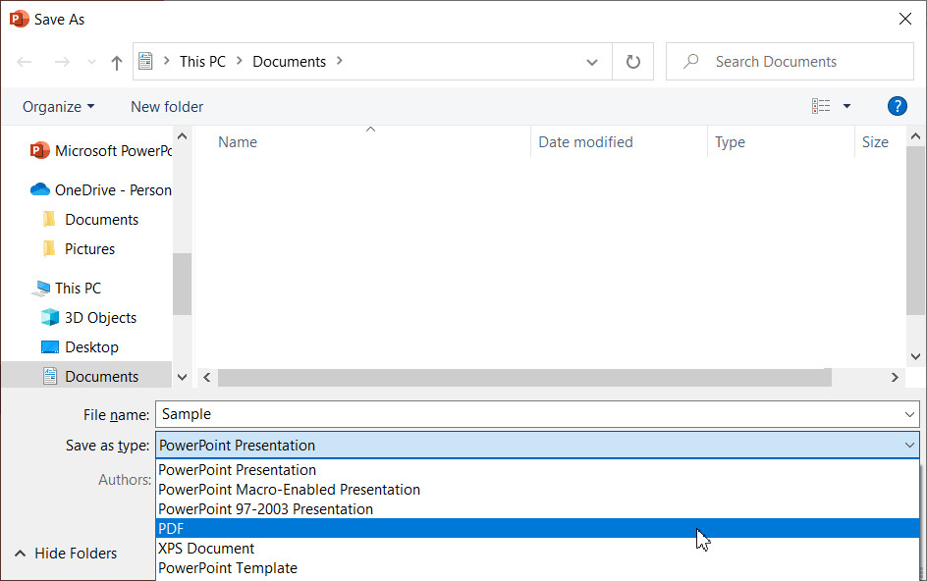The height and width of the screenshot is (581, 927).
Task: Close the Save As dialog
Action: pyautogui.click(x=904, y=19)
